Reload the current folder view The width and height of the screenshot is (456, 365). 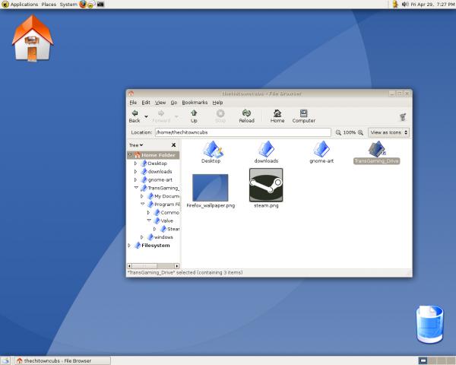click(246, 115)
